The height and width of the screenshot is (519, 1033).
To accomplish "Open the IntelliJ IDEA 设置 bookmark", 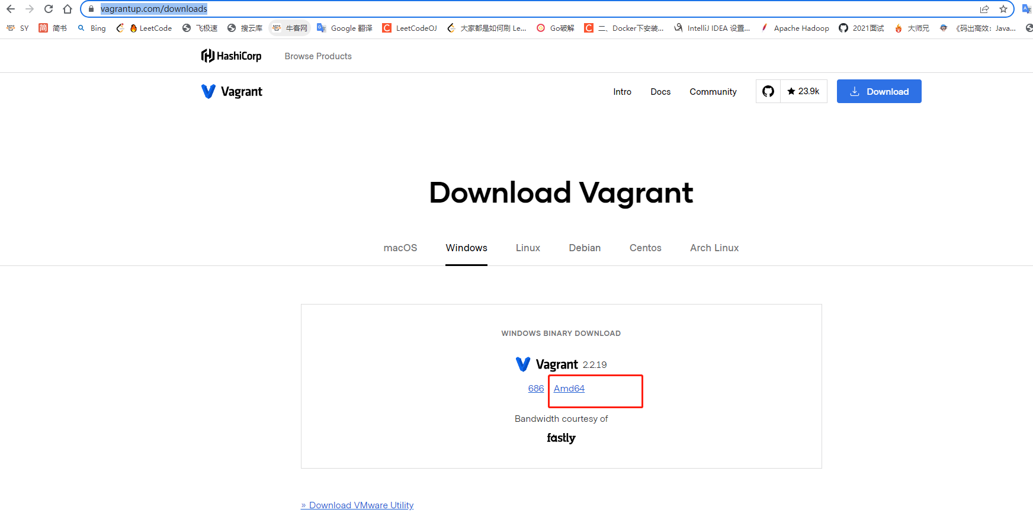I will [712, 28].
